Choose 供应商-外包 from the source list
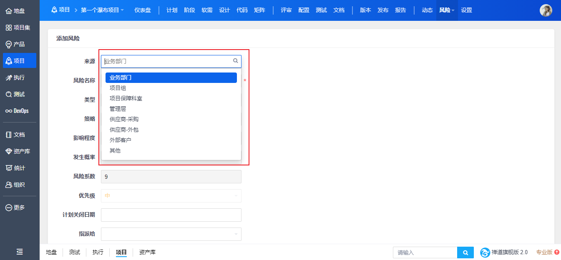The image size is (561, 260). tap(171, 130)
